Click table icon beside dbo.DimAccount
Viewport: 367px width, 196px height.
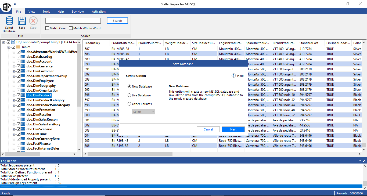tap(23, 61)
